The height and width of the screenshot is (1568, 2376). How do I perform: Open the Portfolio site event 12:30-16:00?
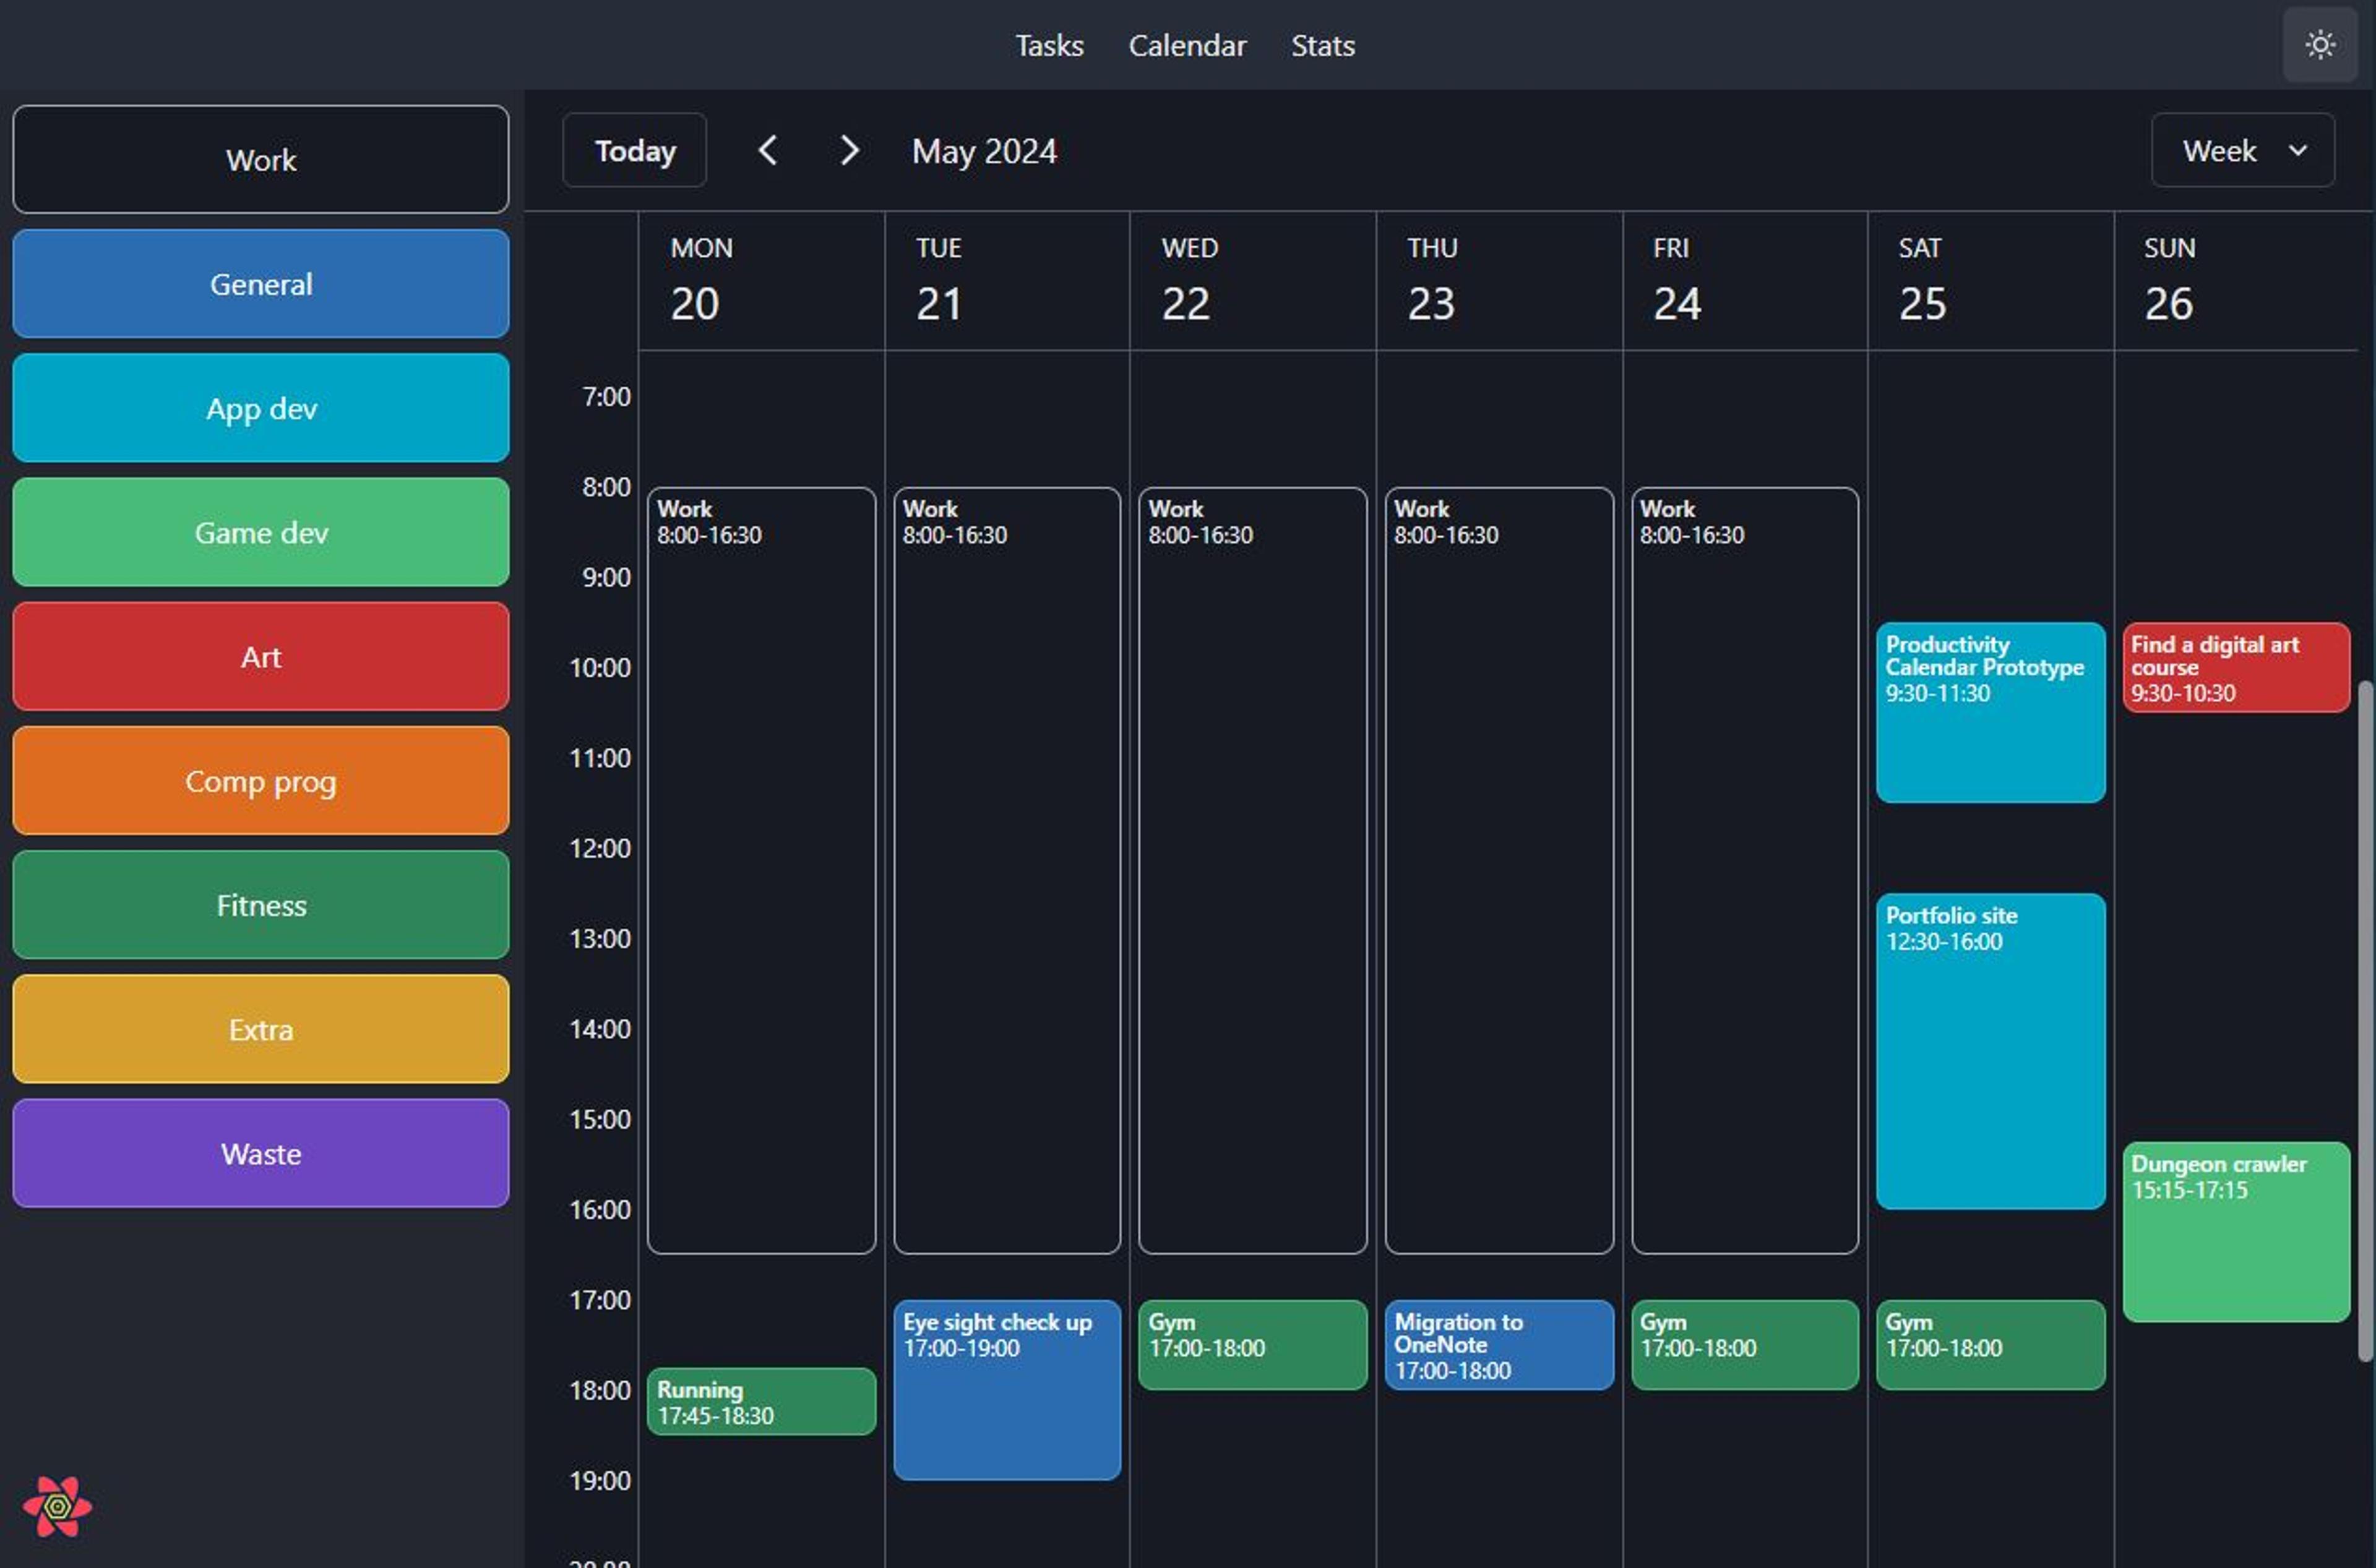pyautogui.click(x=1991, y=1051)
